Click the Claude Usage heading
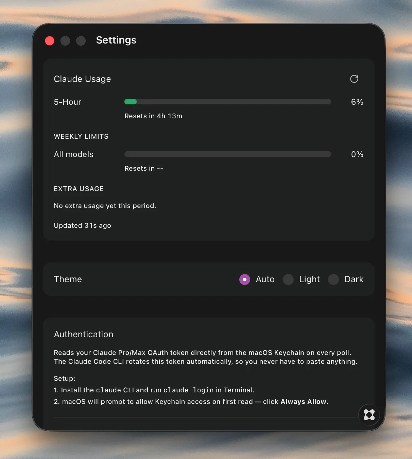412x459 pixels. tap(82, 79)
